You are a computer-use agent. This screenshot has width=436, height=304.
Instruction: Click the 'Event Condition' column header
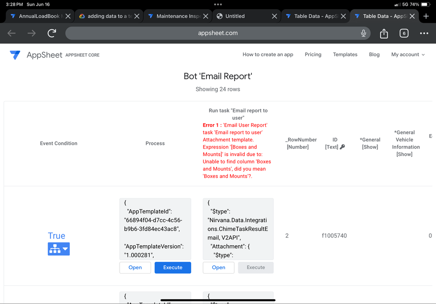(x=58, y=143)
